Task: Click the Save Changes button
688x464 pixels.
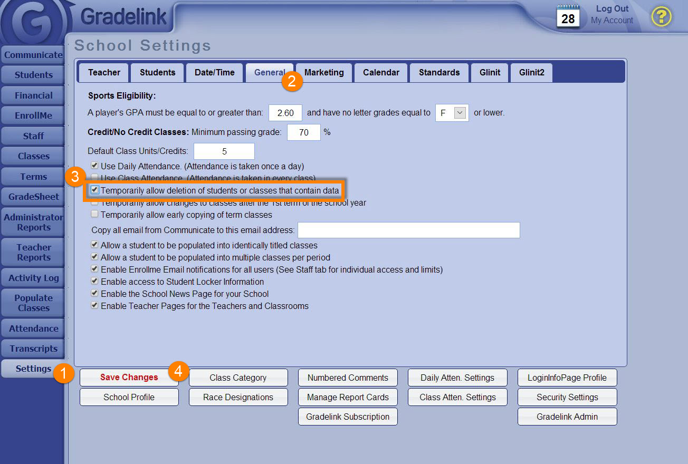Action: (x=129, y=378)
